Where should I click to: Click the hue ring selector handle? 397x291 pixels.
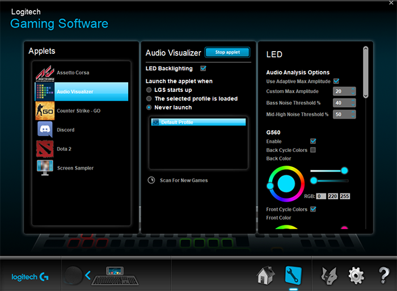[270, 186]
